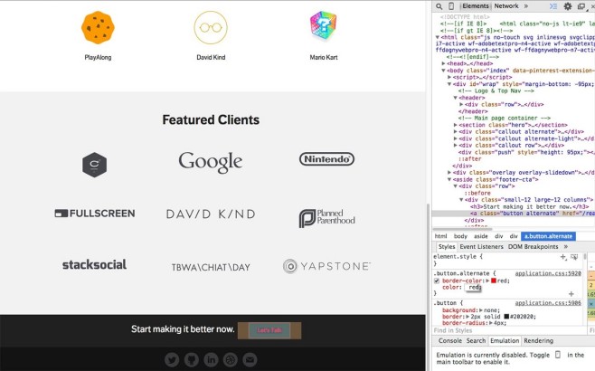Click device icon in Emulation disabled message
595x371 pixels.
(558, 355)
